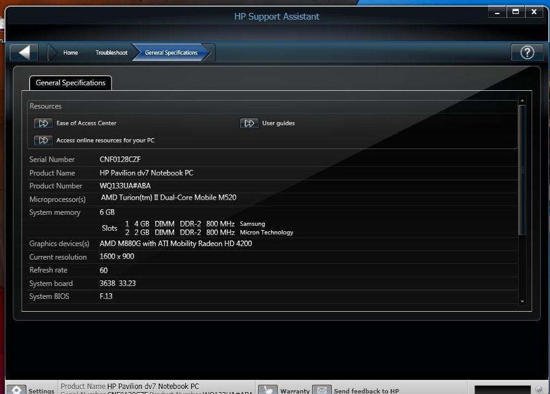Viewport: 550px width, 394px height.
Task: Open Ease of Access Center link
Action: pos(86,123)
